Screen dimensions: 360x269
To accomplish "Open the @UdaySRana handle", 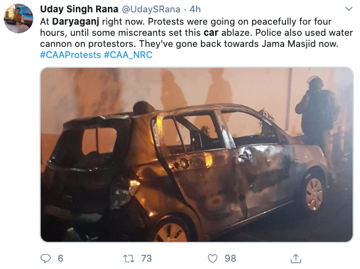I will [151, 9].
